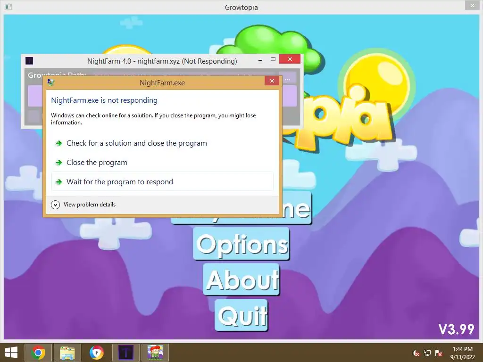Viewport: 483px width, 362px height.
Task: Click Quit in Growtopia menu
Action: (241, 315)
